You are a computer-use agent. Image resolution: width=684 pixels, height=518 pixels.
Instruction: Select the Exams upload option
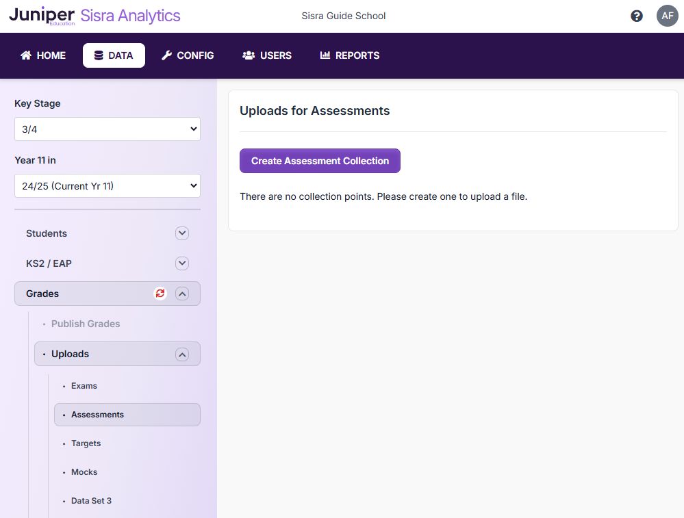[x=84, y=385]
